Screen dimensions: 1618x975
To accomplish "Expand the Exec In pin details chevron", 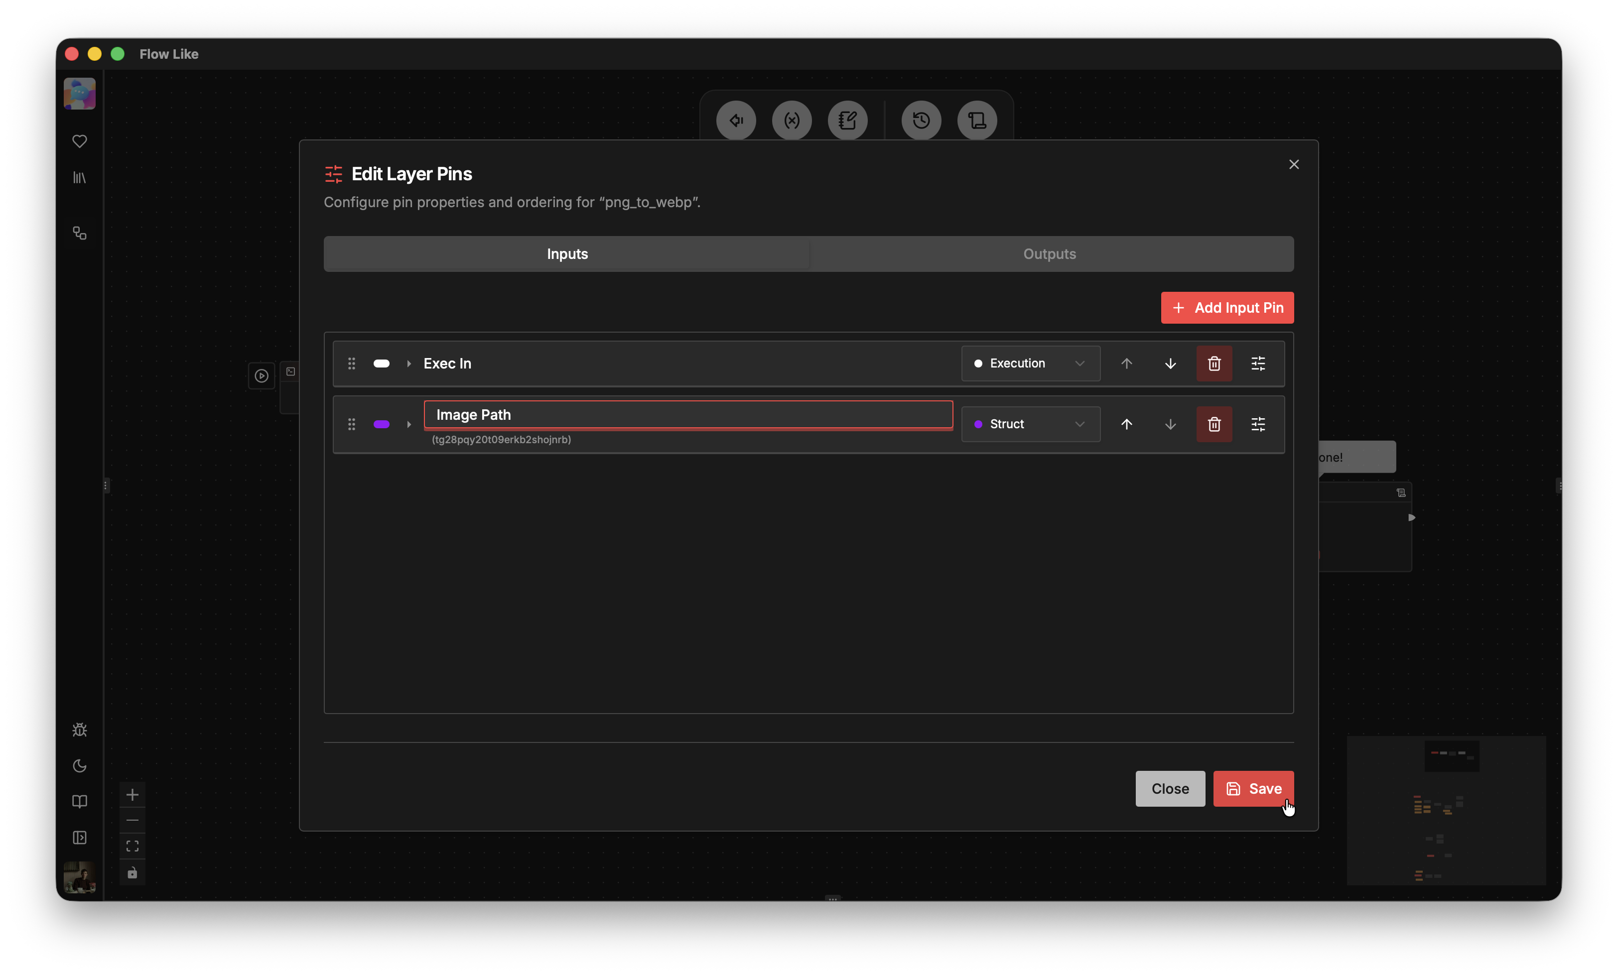I will [409, 363].
